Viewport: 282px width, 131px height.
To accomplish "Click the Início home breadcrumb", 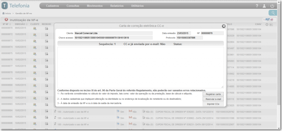I will (x=6, y=13).
